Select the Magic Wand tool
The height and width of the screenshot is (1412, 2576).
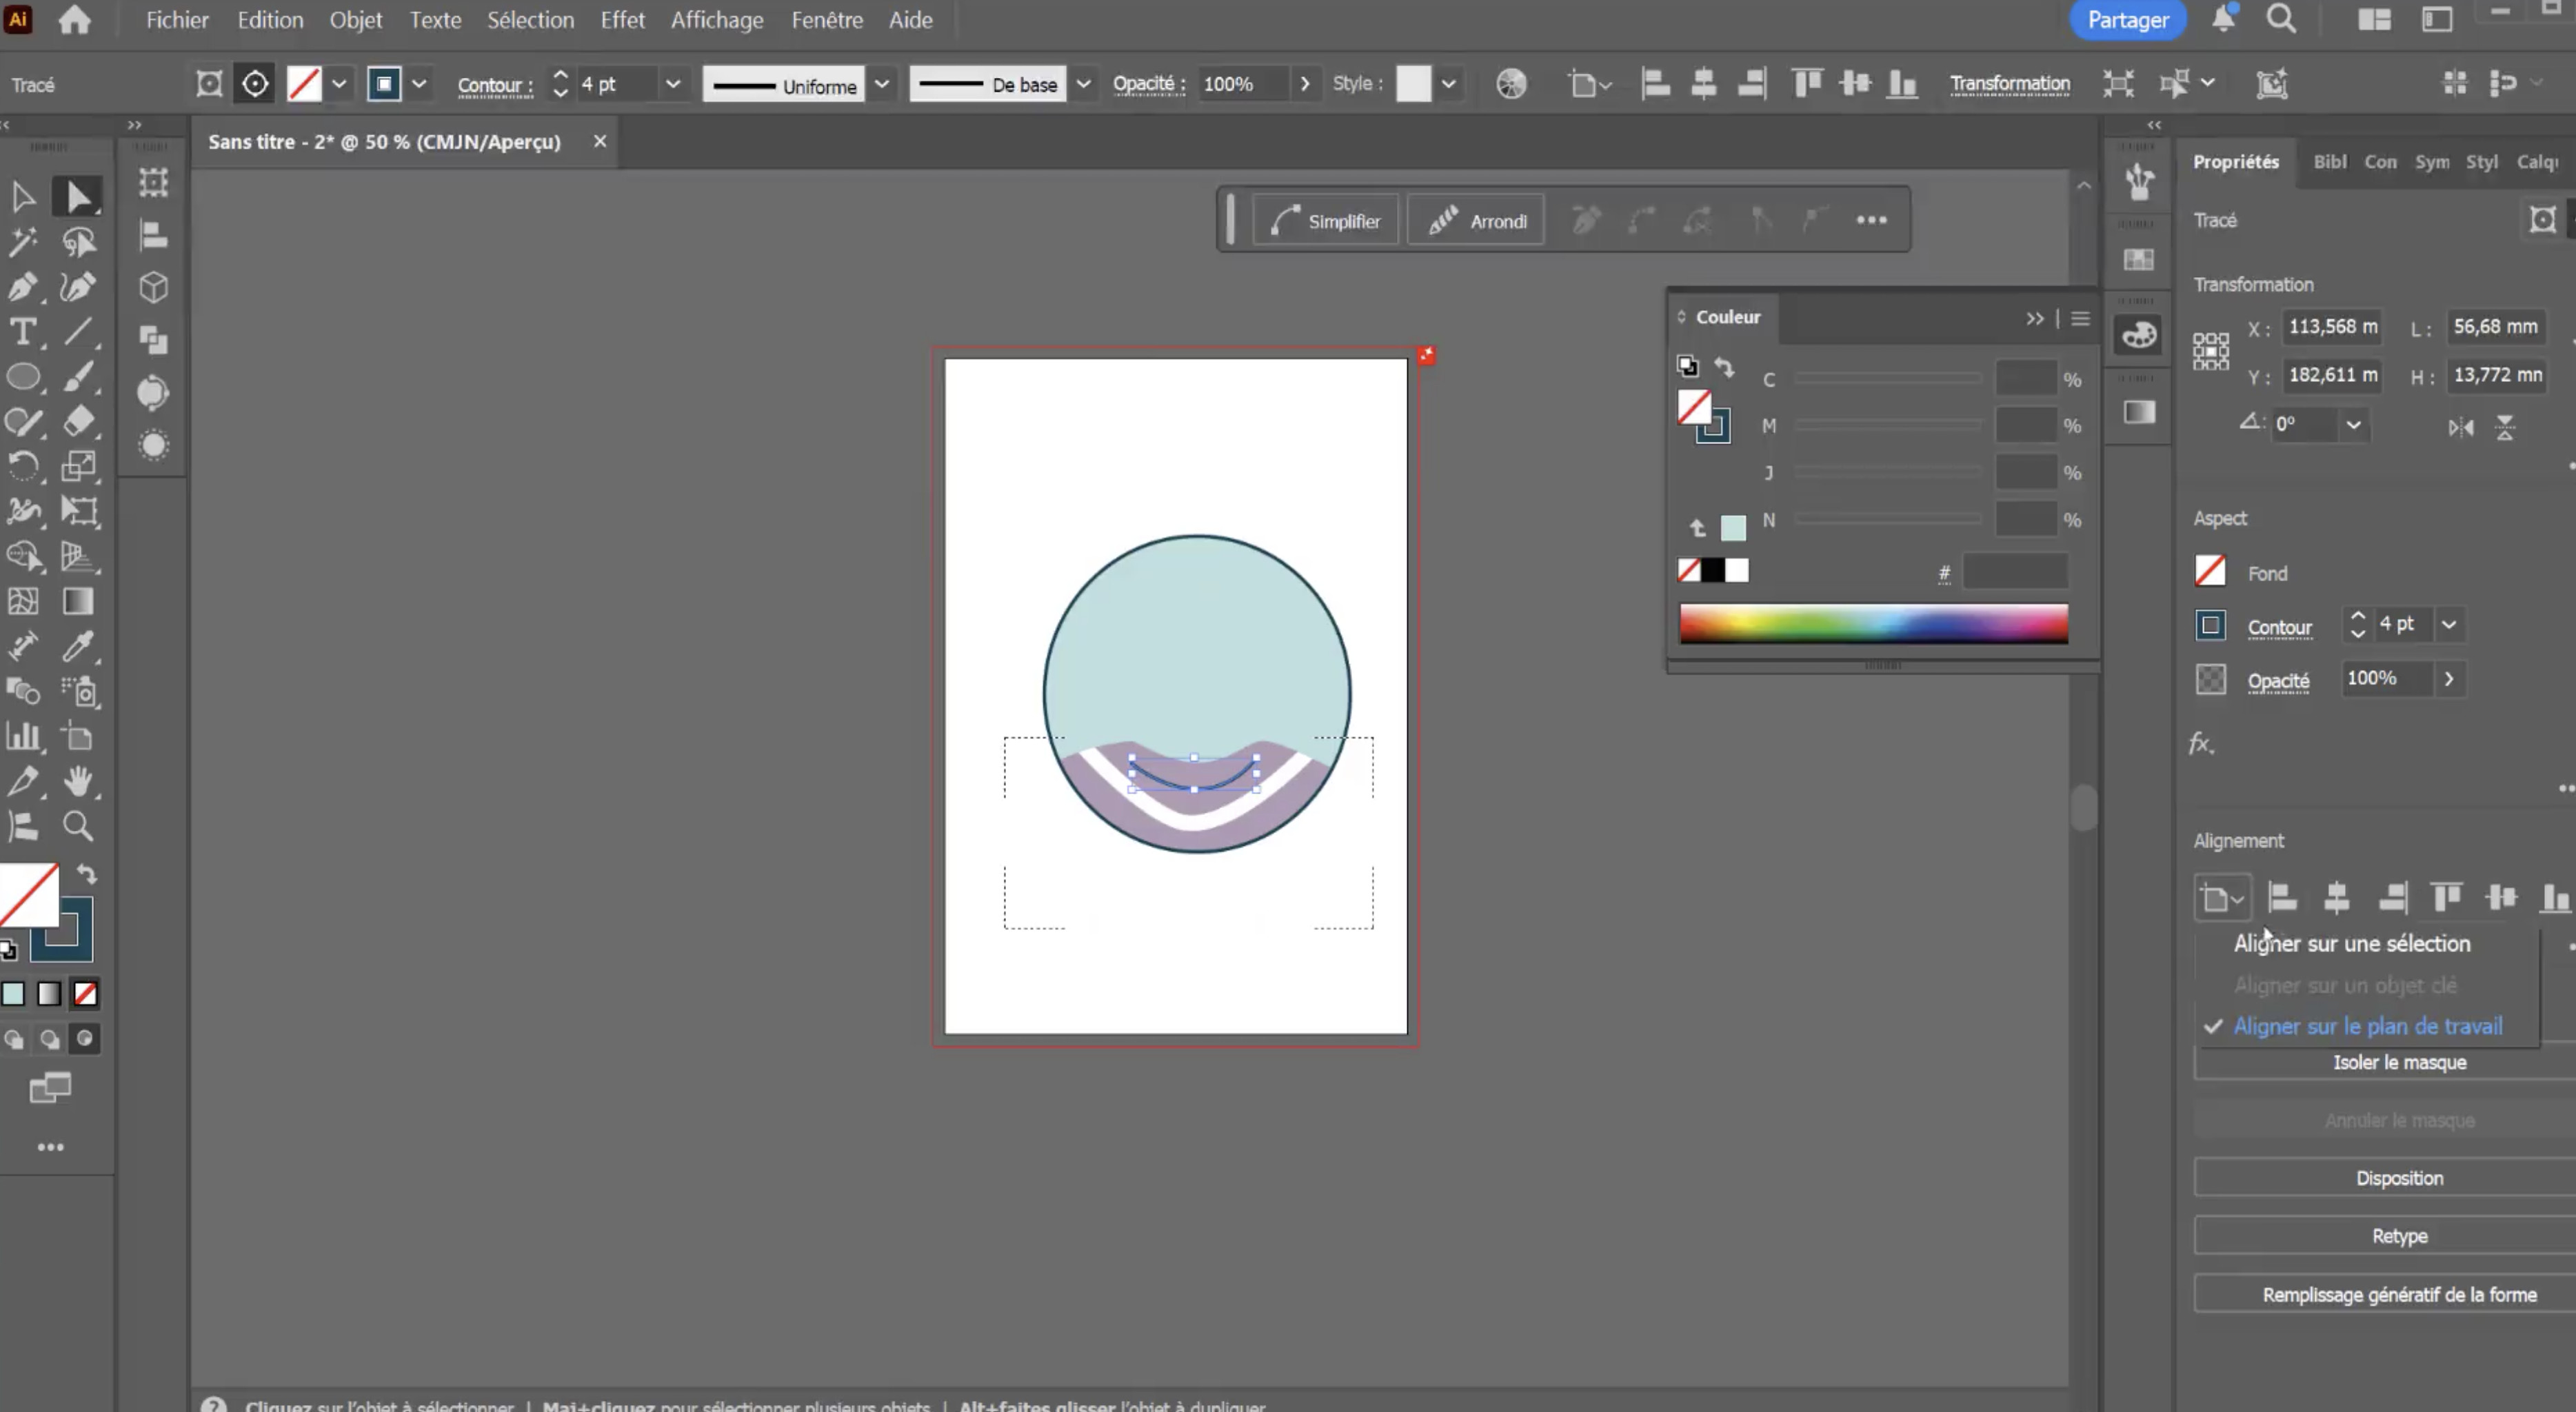[23, 242]
